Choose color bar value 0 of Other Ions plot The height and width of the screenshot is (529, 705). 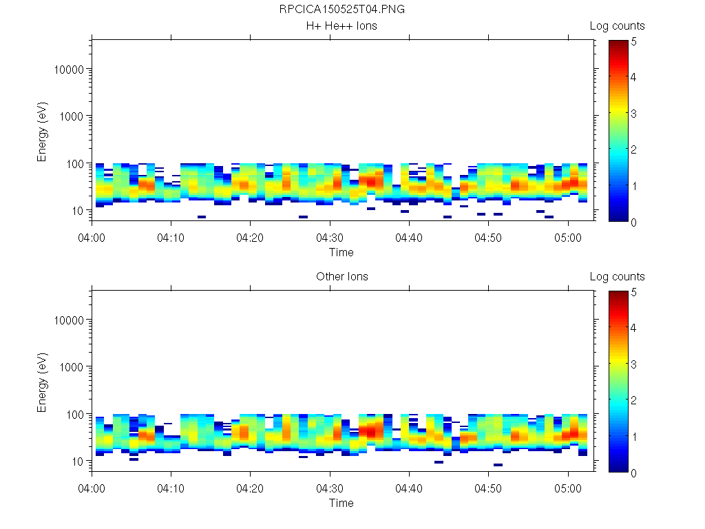click(x=633, y=473)
